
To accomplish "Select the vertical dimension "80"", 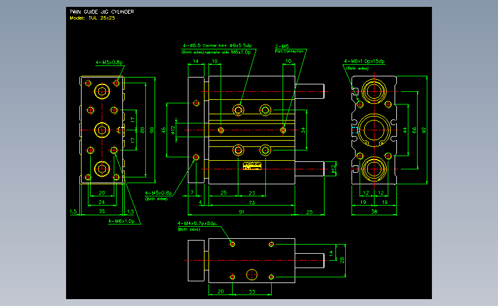I will [142, 130].
